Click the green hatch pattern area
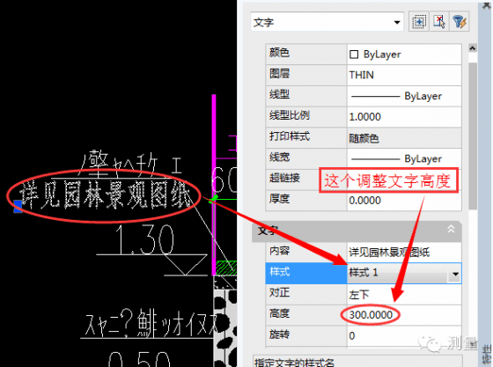This screenshot has width=493, height=367. (x=226, y=268)
